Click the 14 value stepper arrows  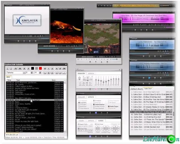pos(40,73)
